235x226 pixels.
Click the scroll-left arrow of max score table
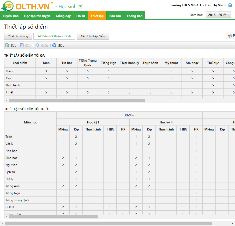pos(7,101)
